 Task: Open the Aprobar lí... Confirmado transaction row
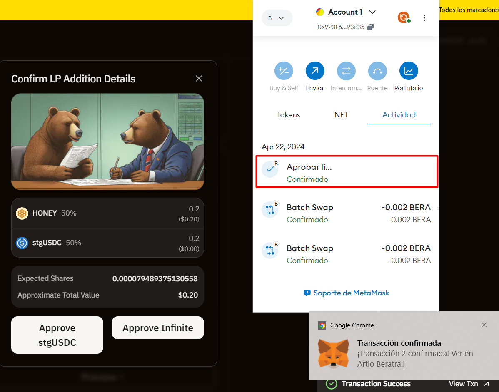pos(347,172)
